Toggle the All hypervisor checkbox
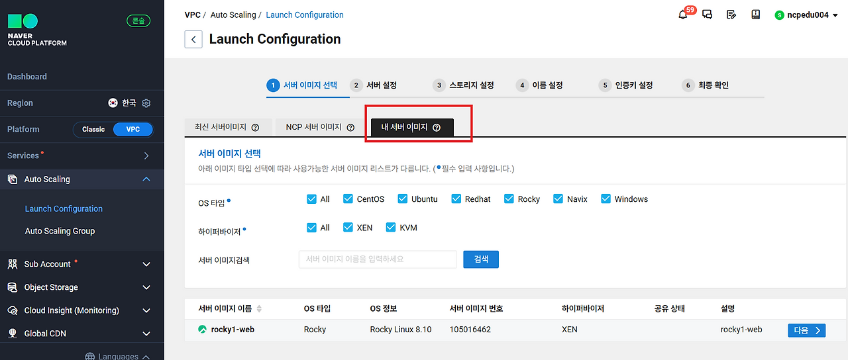This screenshot has height=360, width=848. [x=312, y=227]
